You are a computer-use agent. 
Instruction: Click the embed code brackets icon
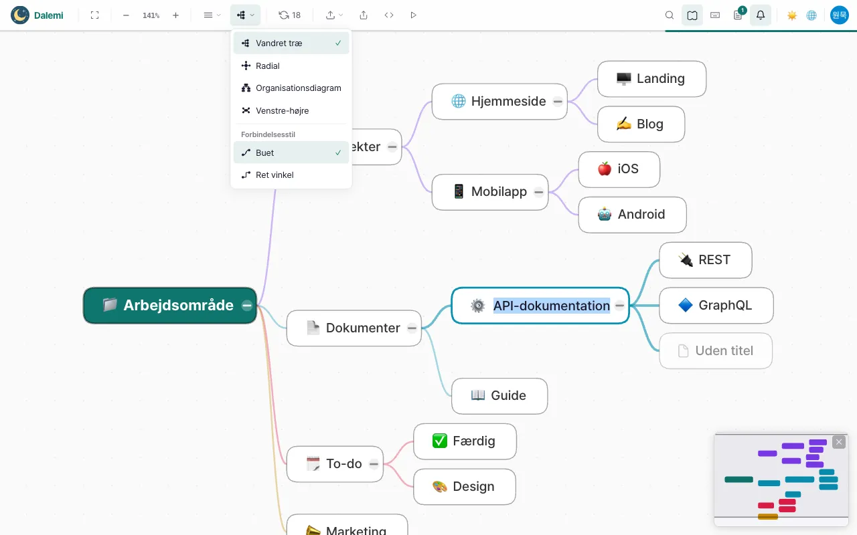click(389, 15)
